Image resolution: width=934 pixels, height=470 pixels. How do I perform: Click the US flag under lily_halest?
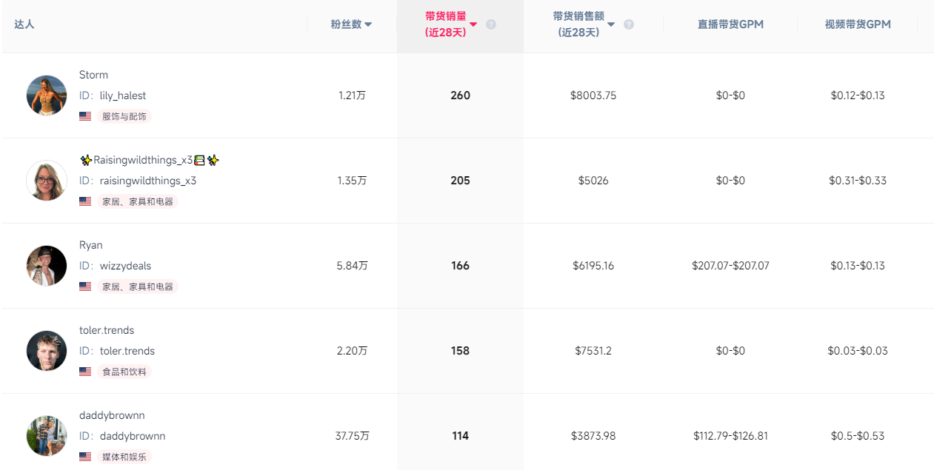pyautogui.click(x=85, y=116)
